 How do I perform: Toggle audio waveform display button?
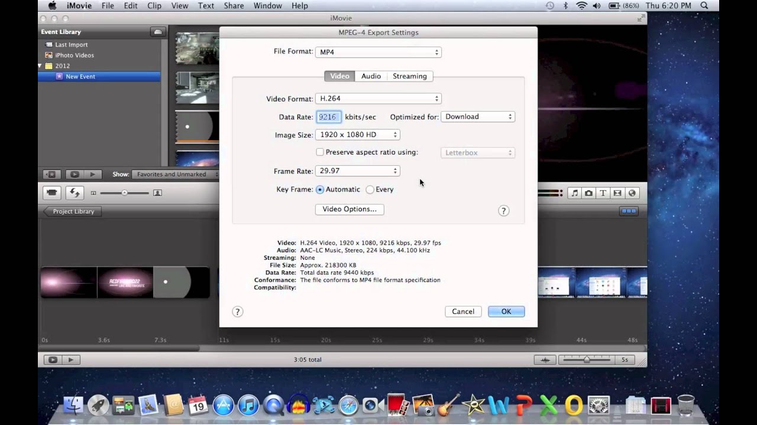click(x=545, y=359)
